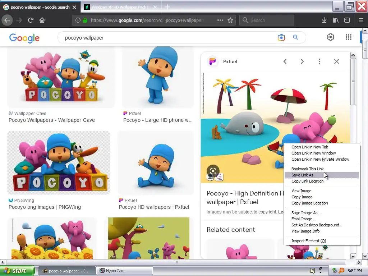Select Copy Image from context menu
This screenshot has height=276, width=368.
pyautogui.click(x=302, y=197)
